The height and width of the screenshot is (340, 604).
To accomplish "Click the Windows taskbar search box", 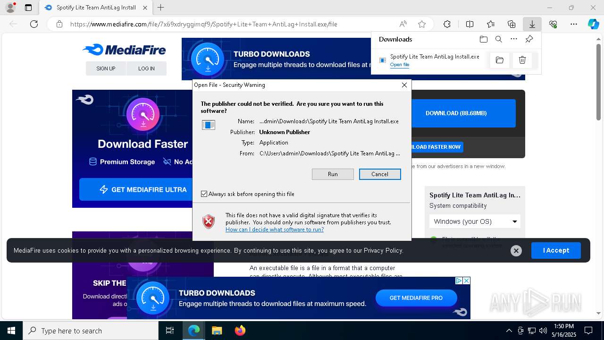I will pos(91,331).
